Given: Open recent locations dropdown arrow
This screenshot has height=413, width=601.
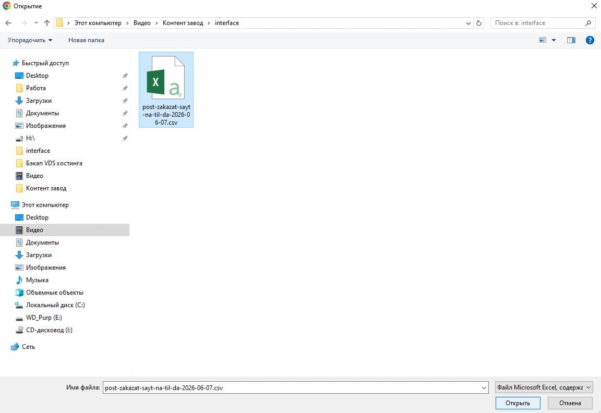Looking at the screenshot, I should 36,23.
